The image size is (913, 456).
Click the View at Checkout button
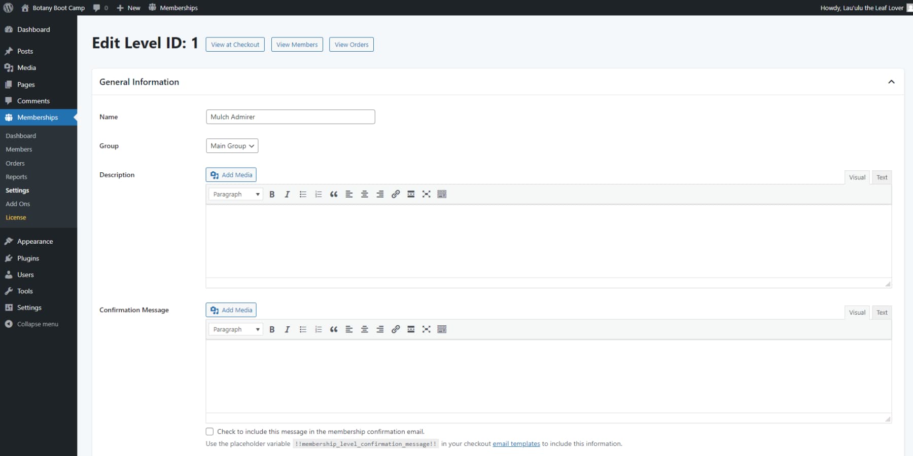tap(235, 44)
